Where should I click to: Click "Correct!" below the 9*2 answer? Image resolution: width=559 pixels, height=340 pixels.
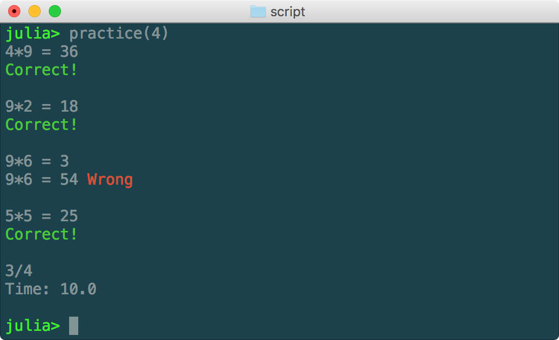(42, 125)
